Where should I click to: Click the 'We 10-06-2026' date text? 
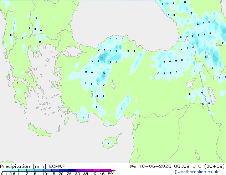tap(150, 166)
